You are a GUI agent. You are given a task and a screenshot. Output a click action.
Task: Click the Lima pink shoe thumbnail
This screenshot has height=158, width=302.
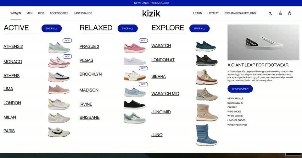pyautogui.click(x=59, y=89)
